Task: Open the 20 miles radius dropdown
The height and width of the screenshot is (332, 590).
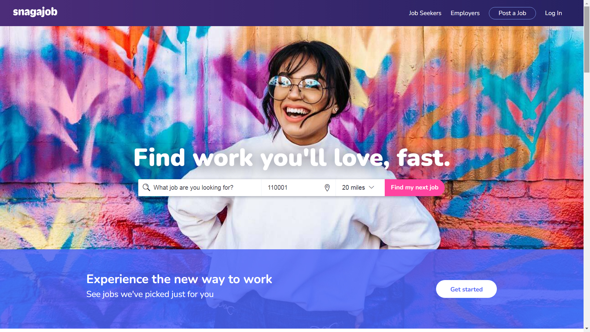Action: (x=360, y=188)
